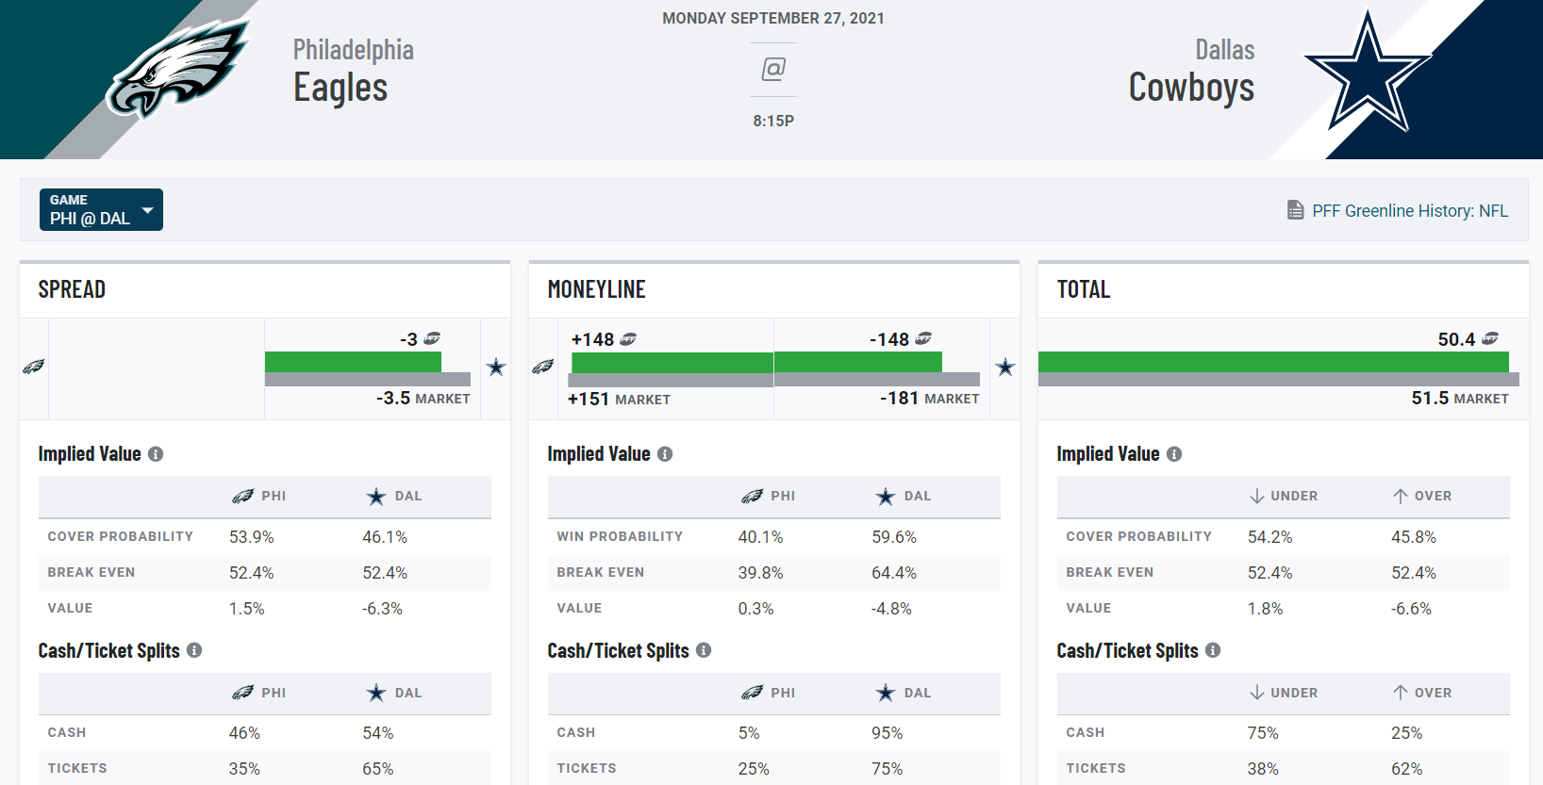Click the 8:15P game time

(773, 121)
